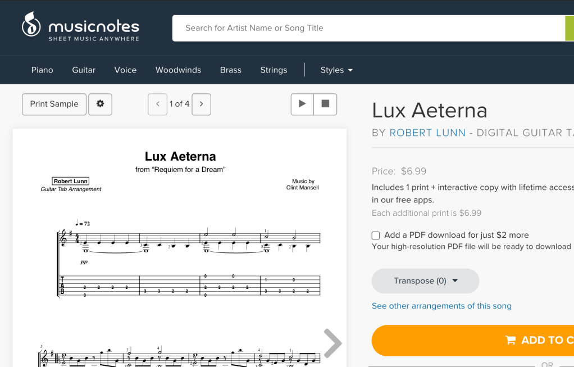574x367 pixels.
Task: Expand the Transpose (0) dropdown
Action: tap(425, 281)
